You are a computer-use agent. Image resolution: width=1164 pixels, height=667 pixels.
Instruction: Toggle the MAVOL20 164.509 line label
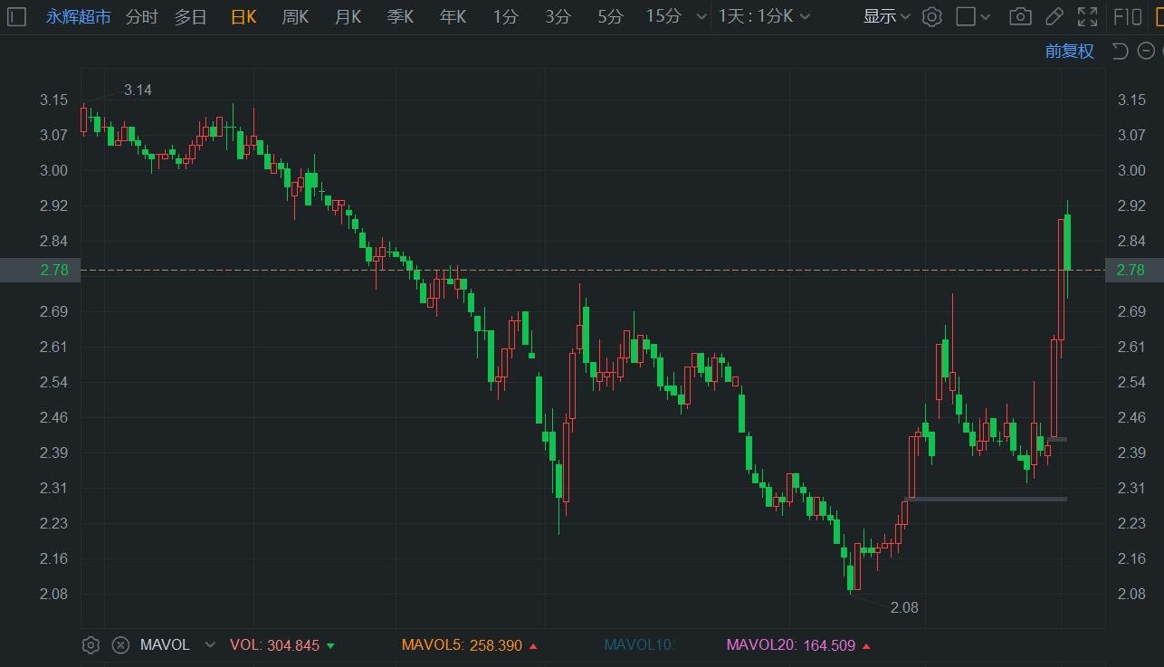click(799, 645)
